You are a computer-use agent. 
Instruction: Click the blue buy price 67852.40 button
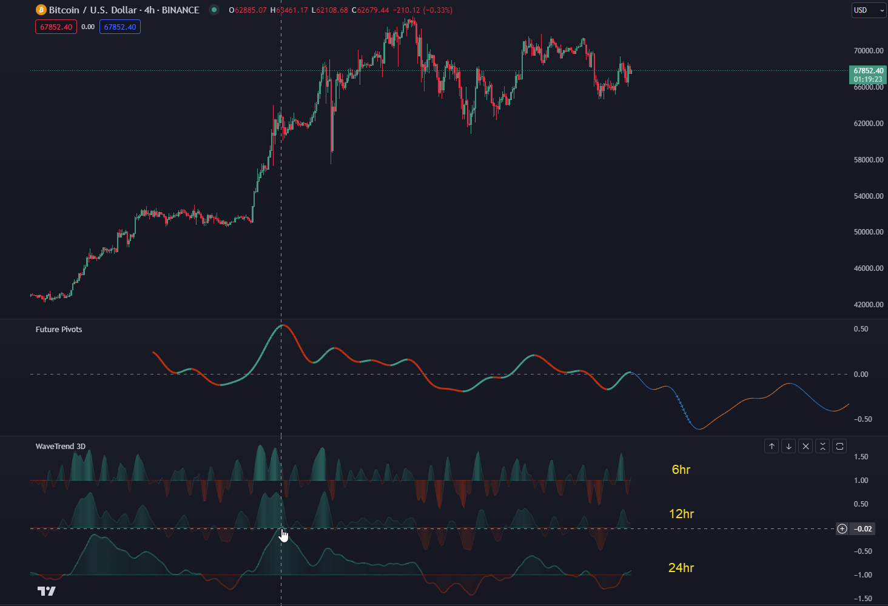point(120,27)
